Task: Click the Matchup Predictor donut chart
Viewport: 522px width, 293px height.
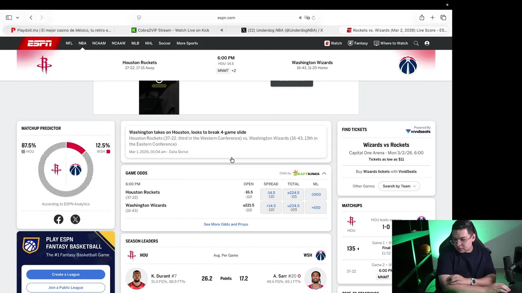Action: (x=66, y=169)
